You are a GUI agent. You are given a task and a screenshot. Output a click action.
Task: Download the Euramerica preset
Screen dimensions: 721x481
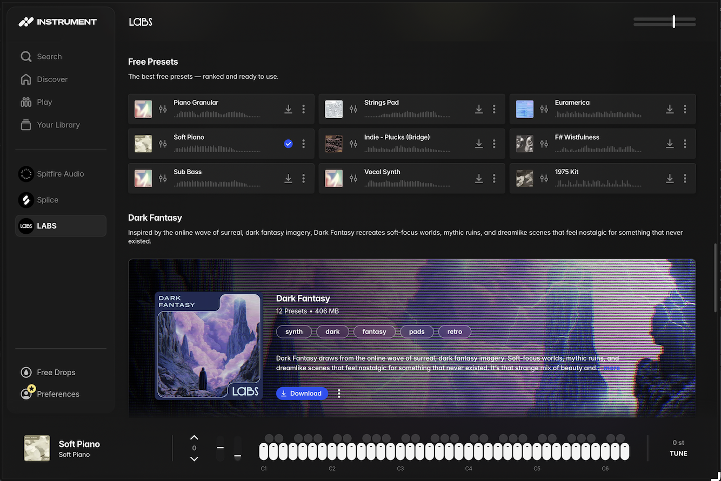670,109
